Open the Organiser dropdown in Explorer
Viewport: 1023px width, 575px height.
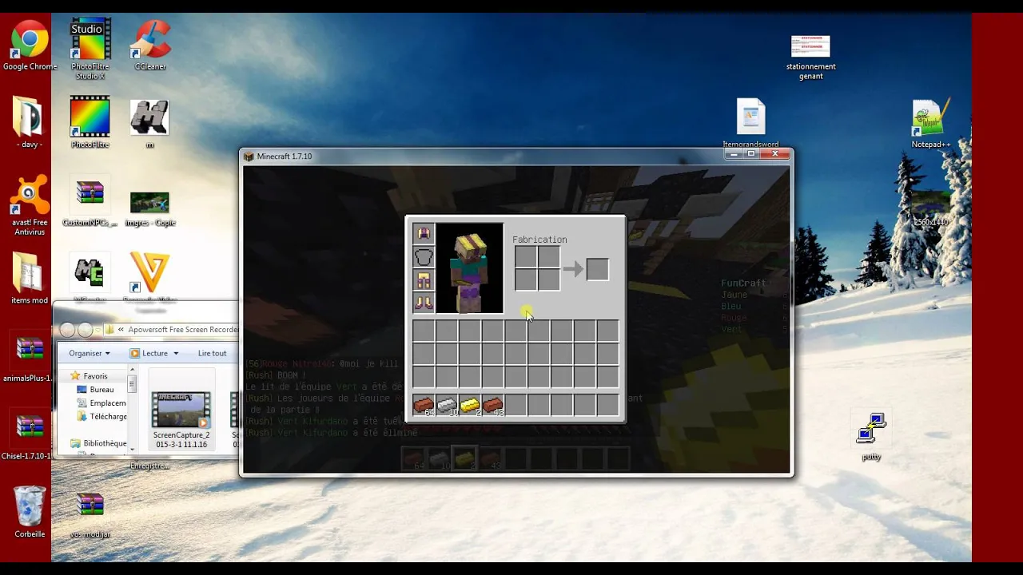tap(90, 353)
